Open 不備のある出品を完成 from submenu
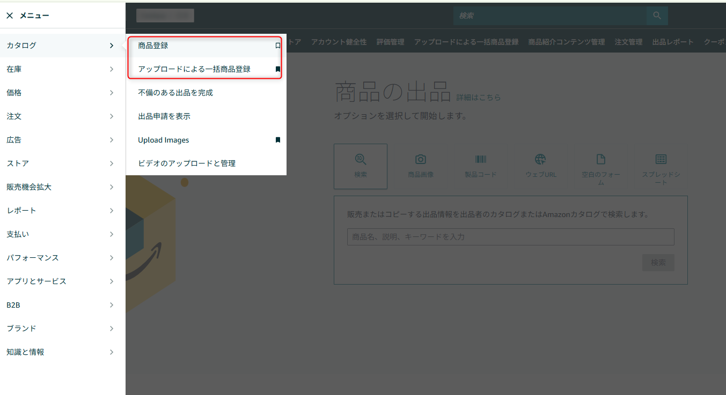This screenshot has width=726, height=395. coord(175,93)
